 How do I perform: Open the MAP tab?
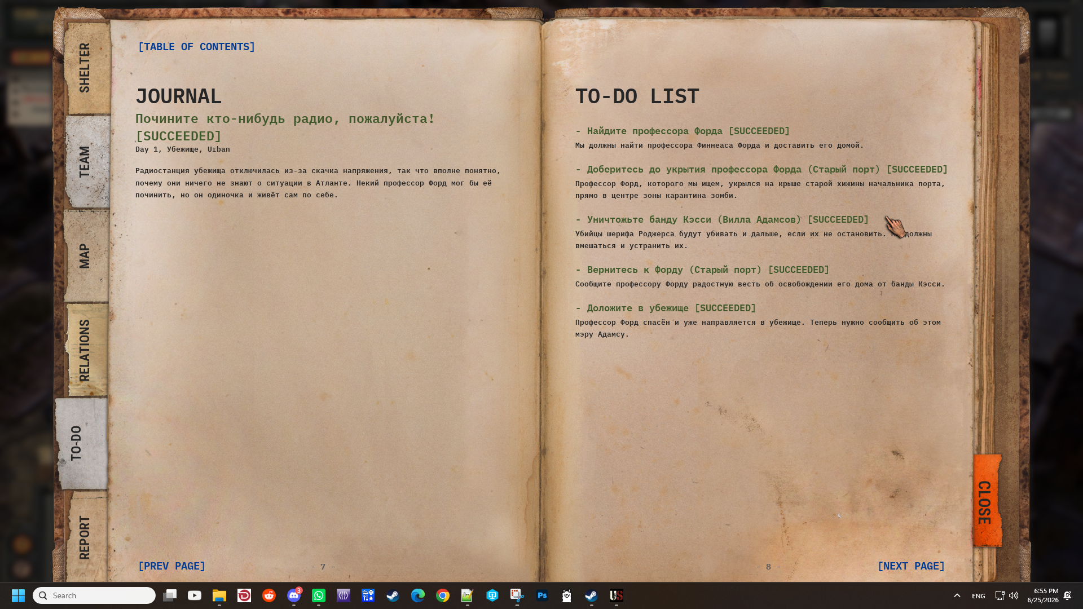coord(86,256)
